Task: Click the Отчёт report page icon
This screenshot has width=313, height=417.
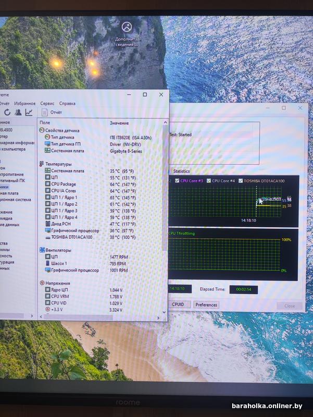Action: point(44,112)
